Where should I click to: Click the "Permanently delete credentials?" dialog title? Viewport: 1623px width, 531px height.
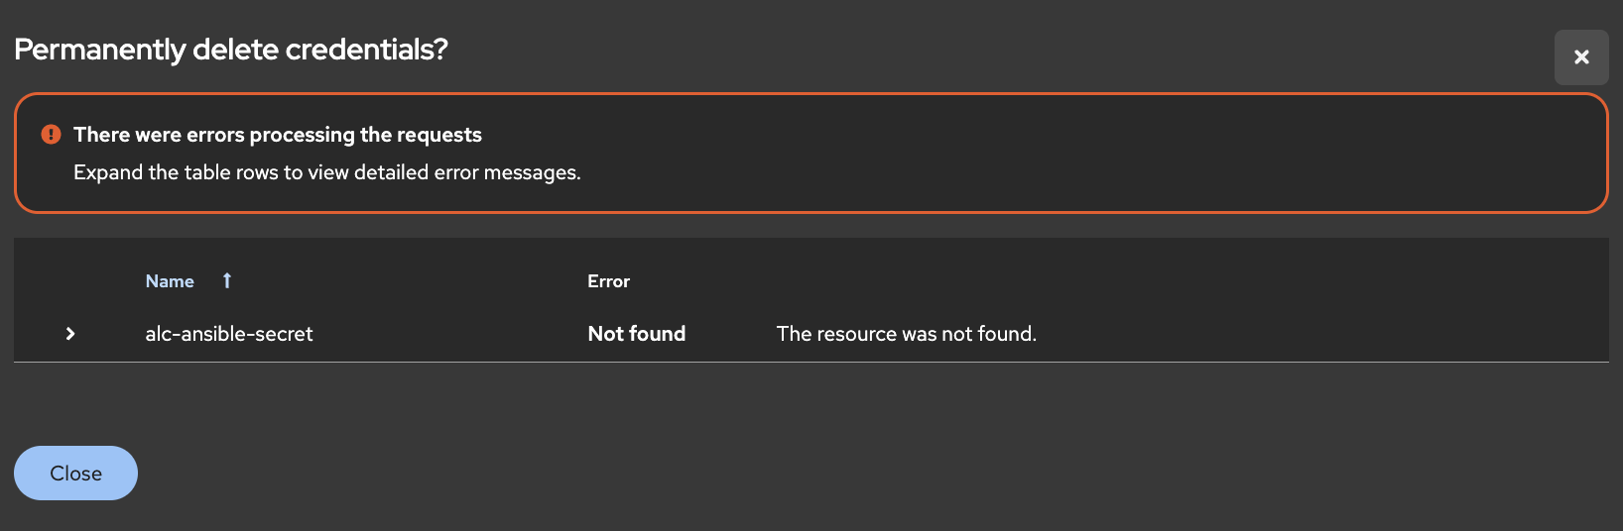231,50
